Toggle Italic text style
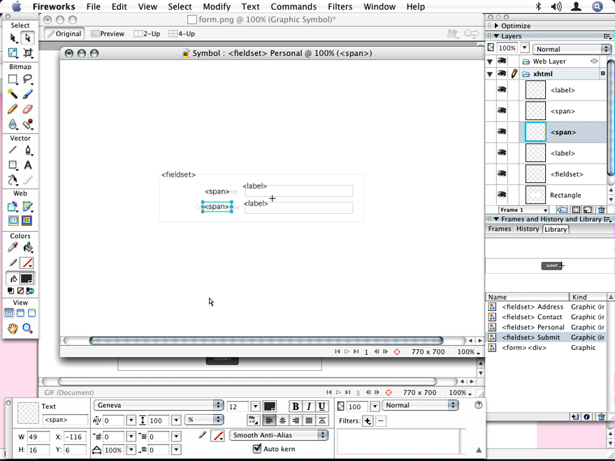This screenshot has width=615, height=461. [309, 407]
